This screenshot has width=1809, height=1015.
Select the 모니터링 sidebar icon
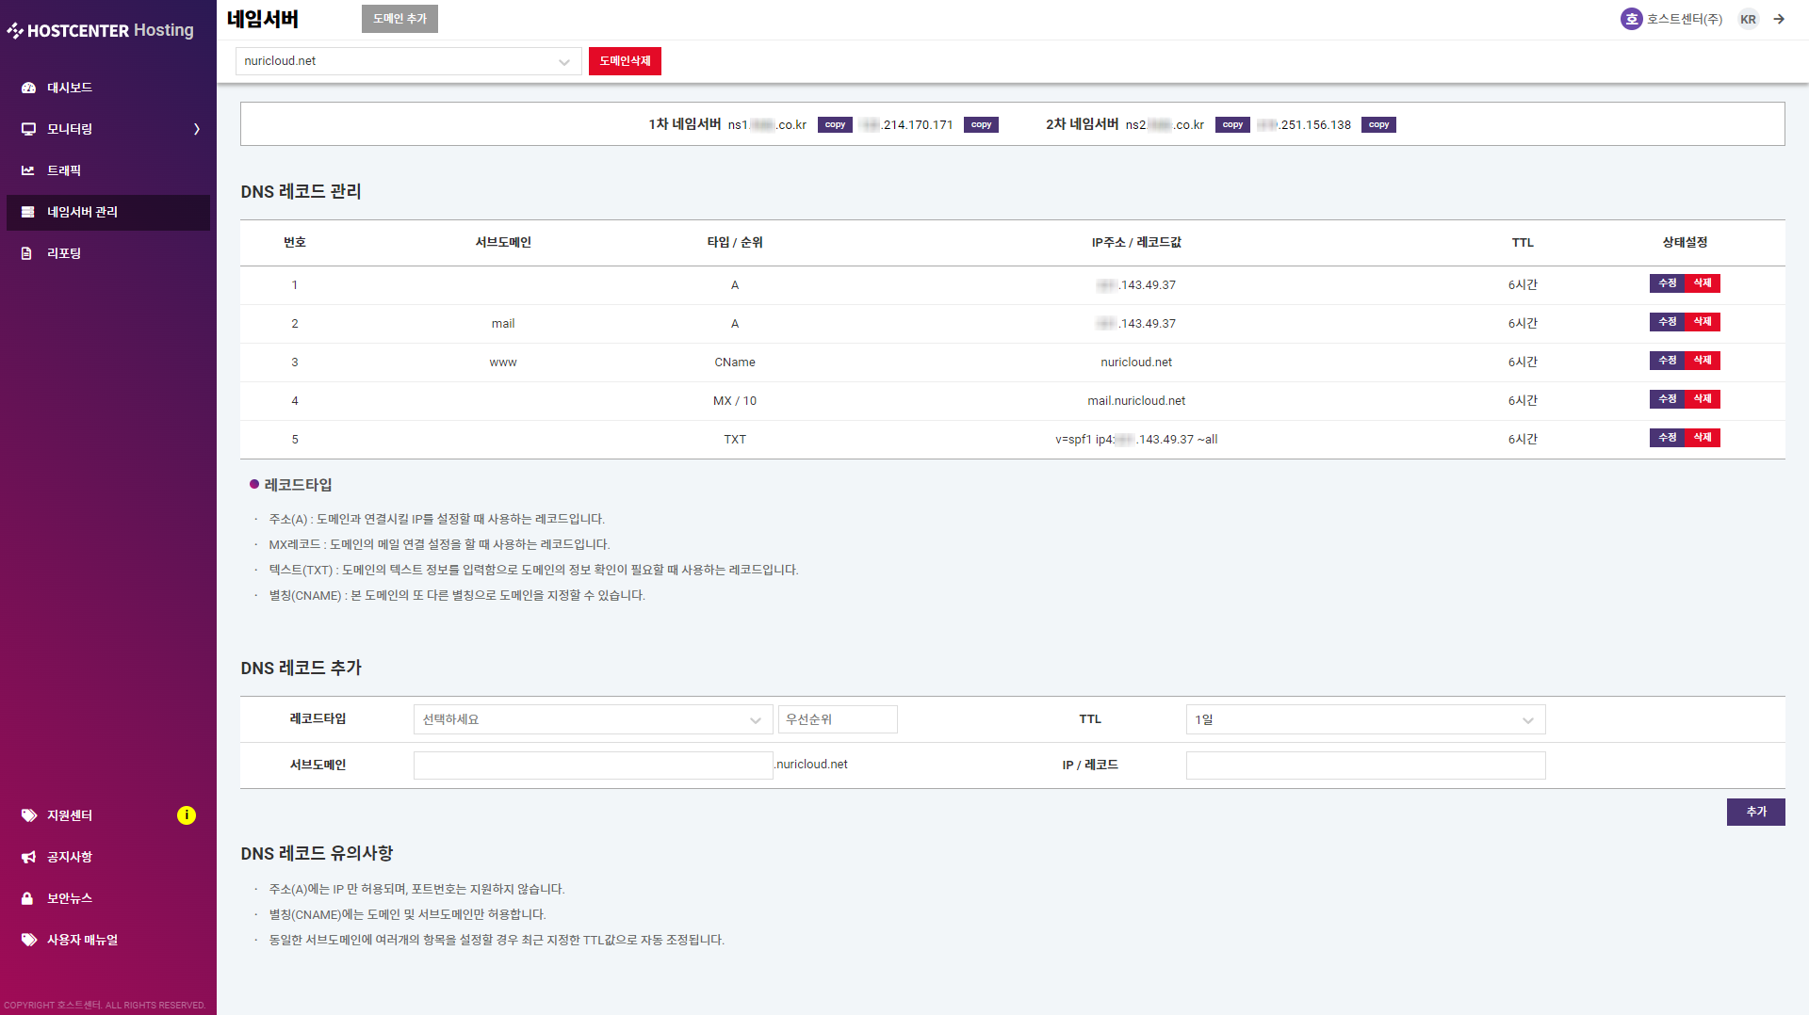26,129
